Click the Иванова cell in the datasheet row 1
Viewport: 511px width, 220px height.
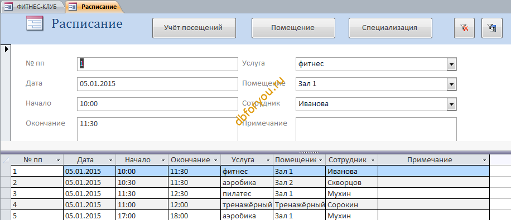tap(352, 171)
